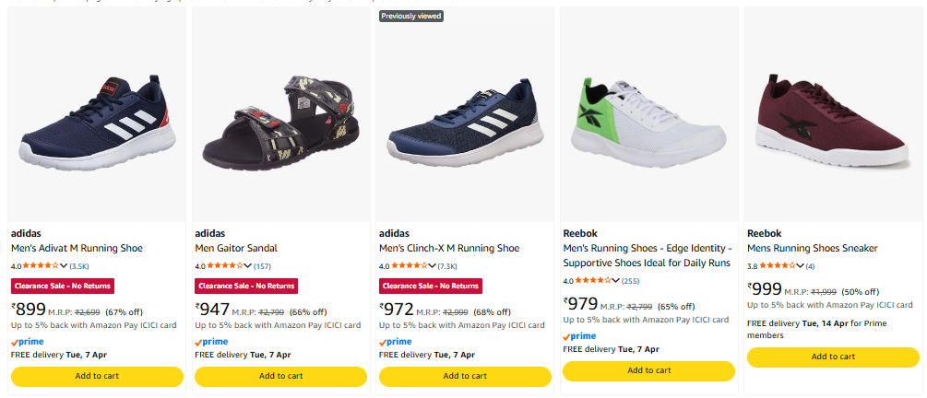Add Adivat M Running Shoe to cart
Screen dimensions: 927x398
(97, 376)
